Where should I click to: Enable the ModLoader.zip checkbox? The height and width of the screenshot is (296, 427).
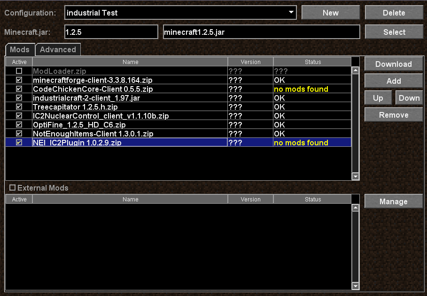(19, 71)
